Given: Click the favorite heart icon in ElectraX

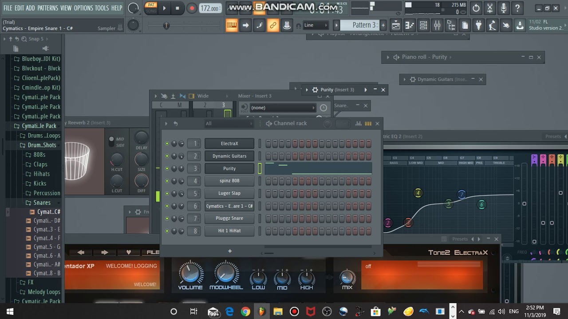Looking at the screenshot, I should click(129, 252).
